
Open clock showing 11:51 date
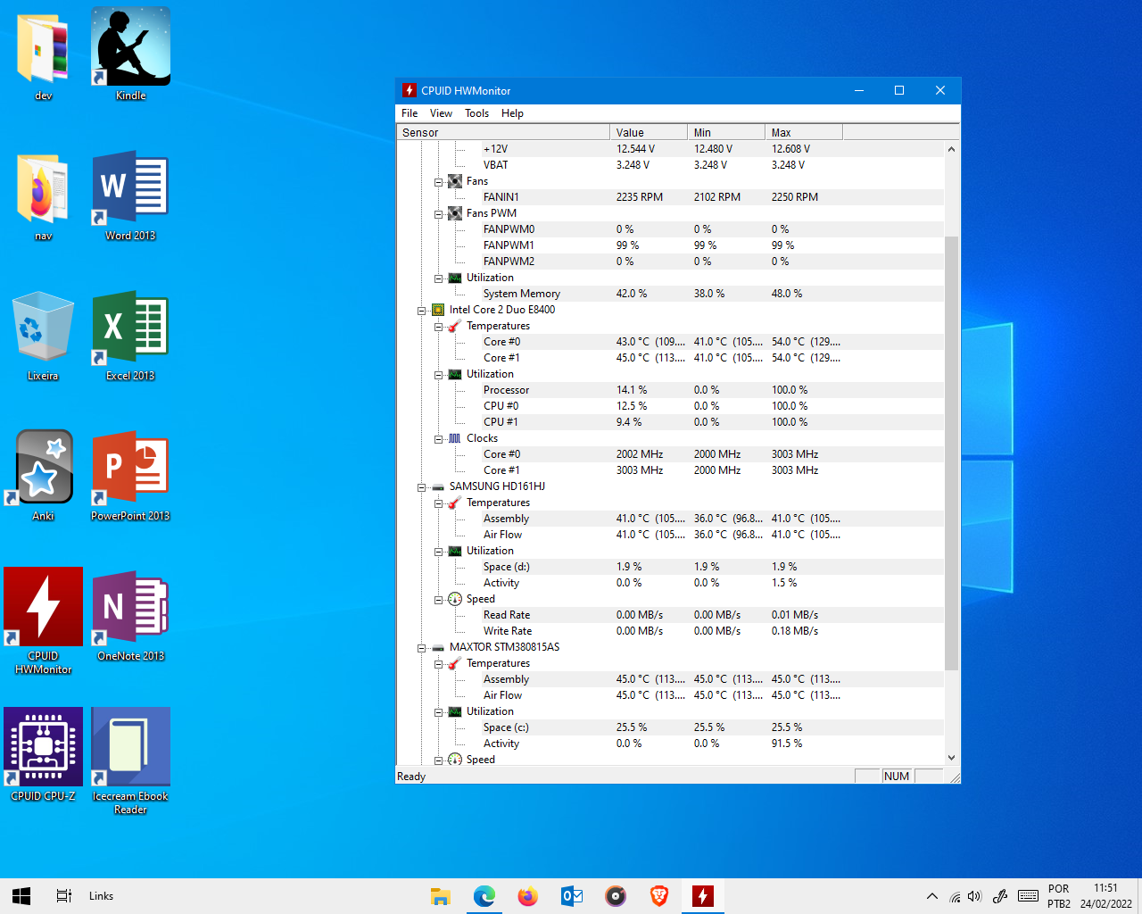click(x=1106, y=896)
